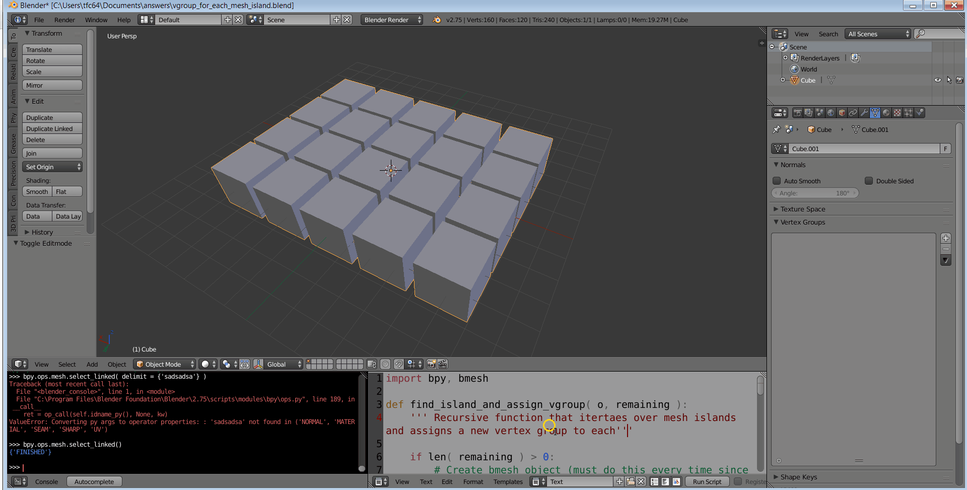Switch to the Physics properties tab
967x490 pixels.
click(919, 113)
